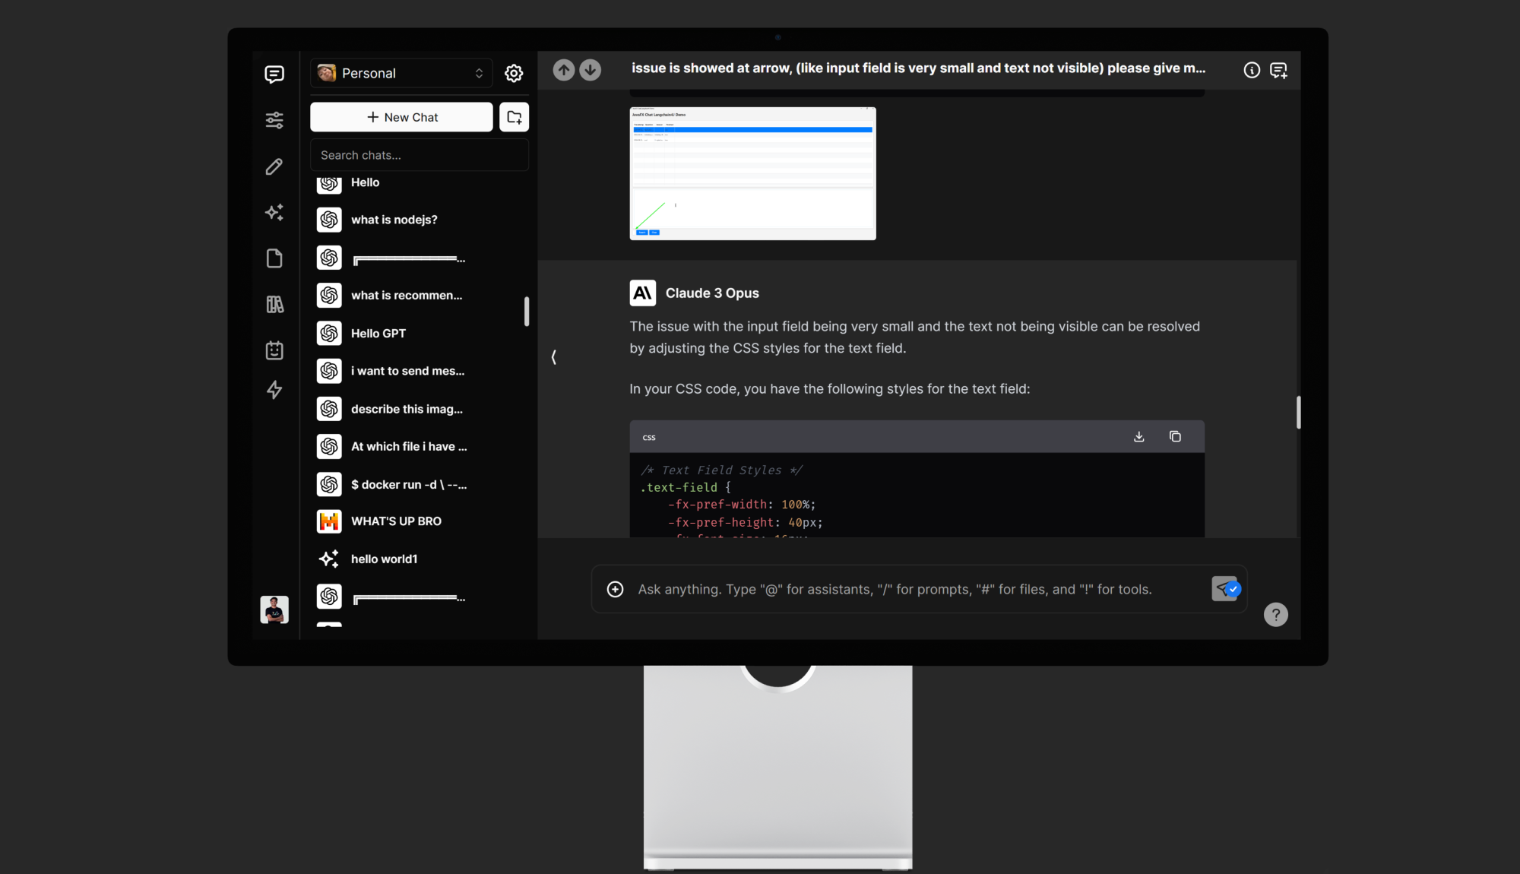1520x874 pixels.
Task: Click the create new folder icon
Action: click(514, 117)
